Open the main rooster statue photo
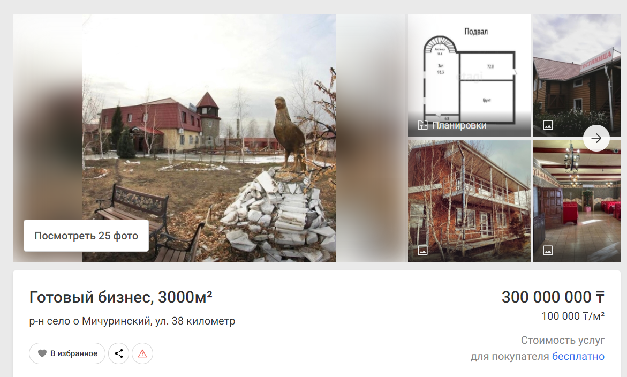Viewport: 627px width, 377px height. coord(209,138)
